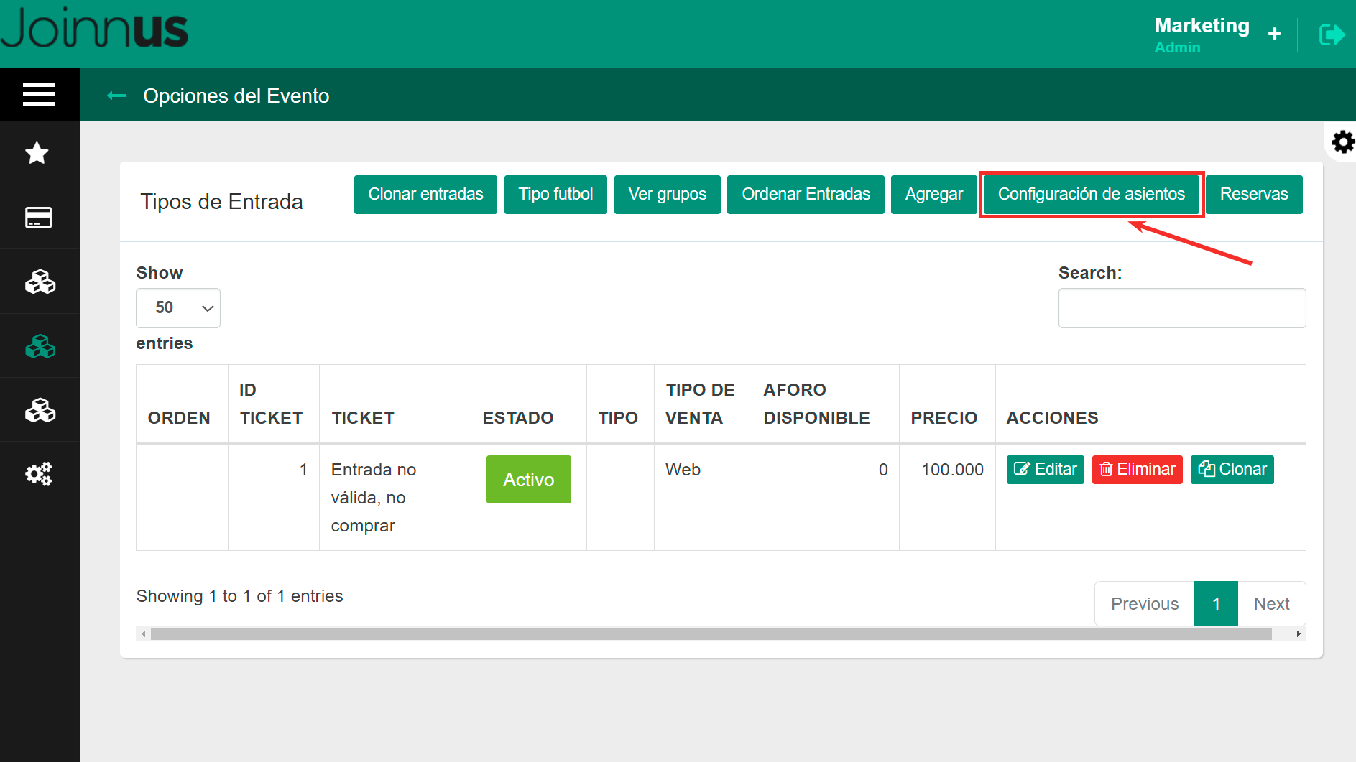Click Configuración de asientos
The width and height of the screenshot is (1356, 762).
click(x=1092, y=194)
